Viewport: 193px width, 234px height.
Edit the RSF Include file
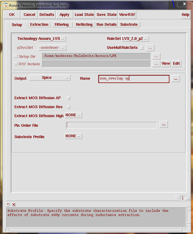point(176,64)
